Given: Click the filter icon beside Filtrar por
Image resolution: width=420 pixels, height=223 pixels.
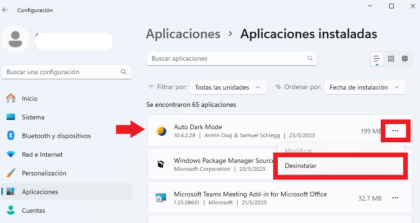Looking at the screenshot, I should click(151, 87).
